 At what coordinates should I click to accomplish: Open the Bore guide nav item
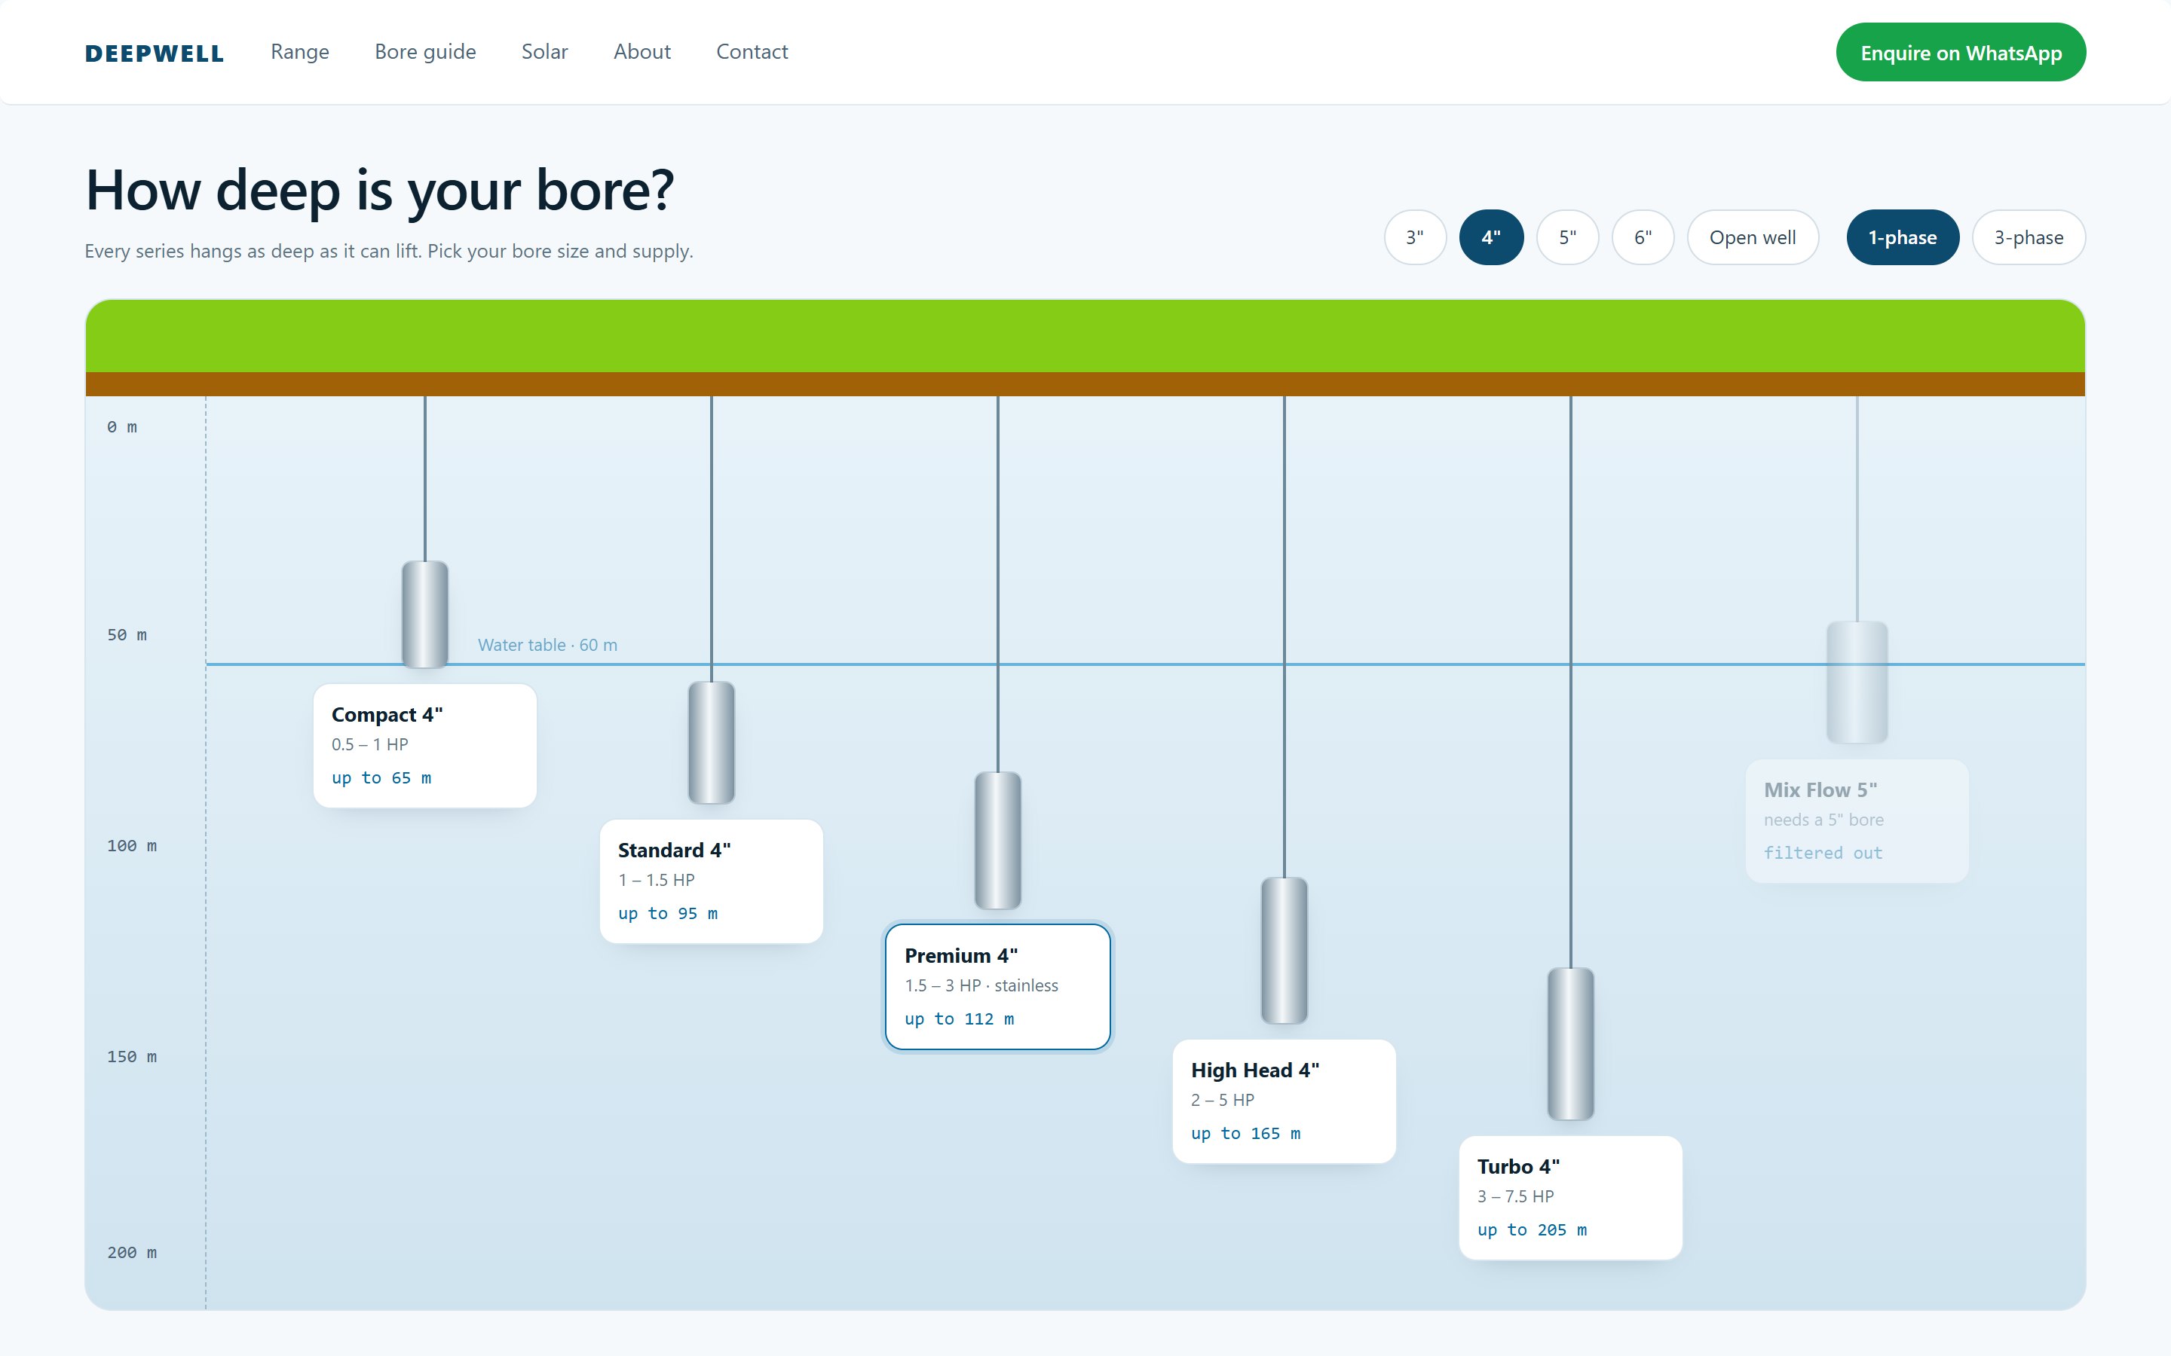click(425, 52)
